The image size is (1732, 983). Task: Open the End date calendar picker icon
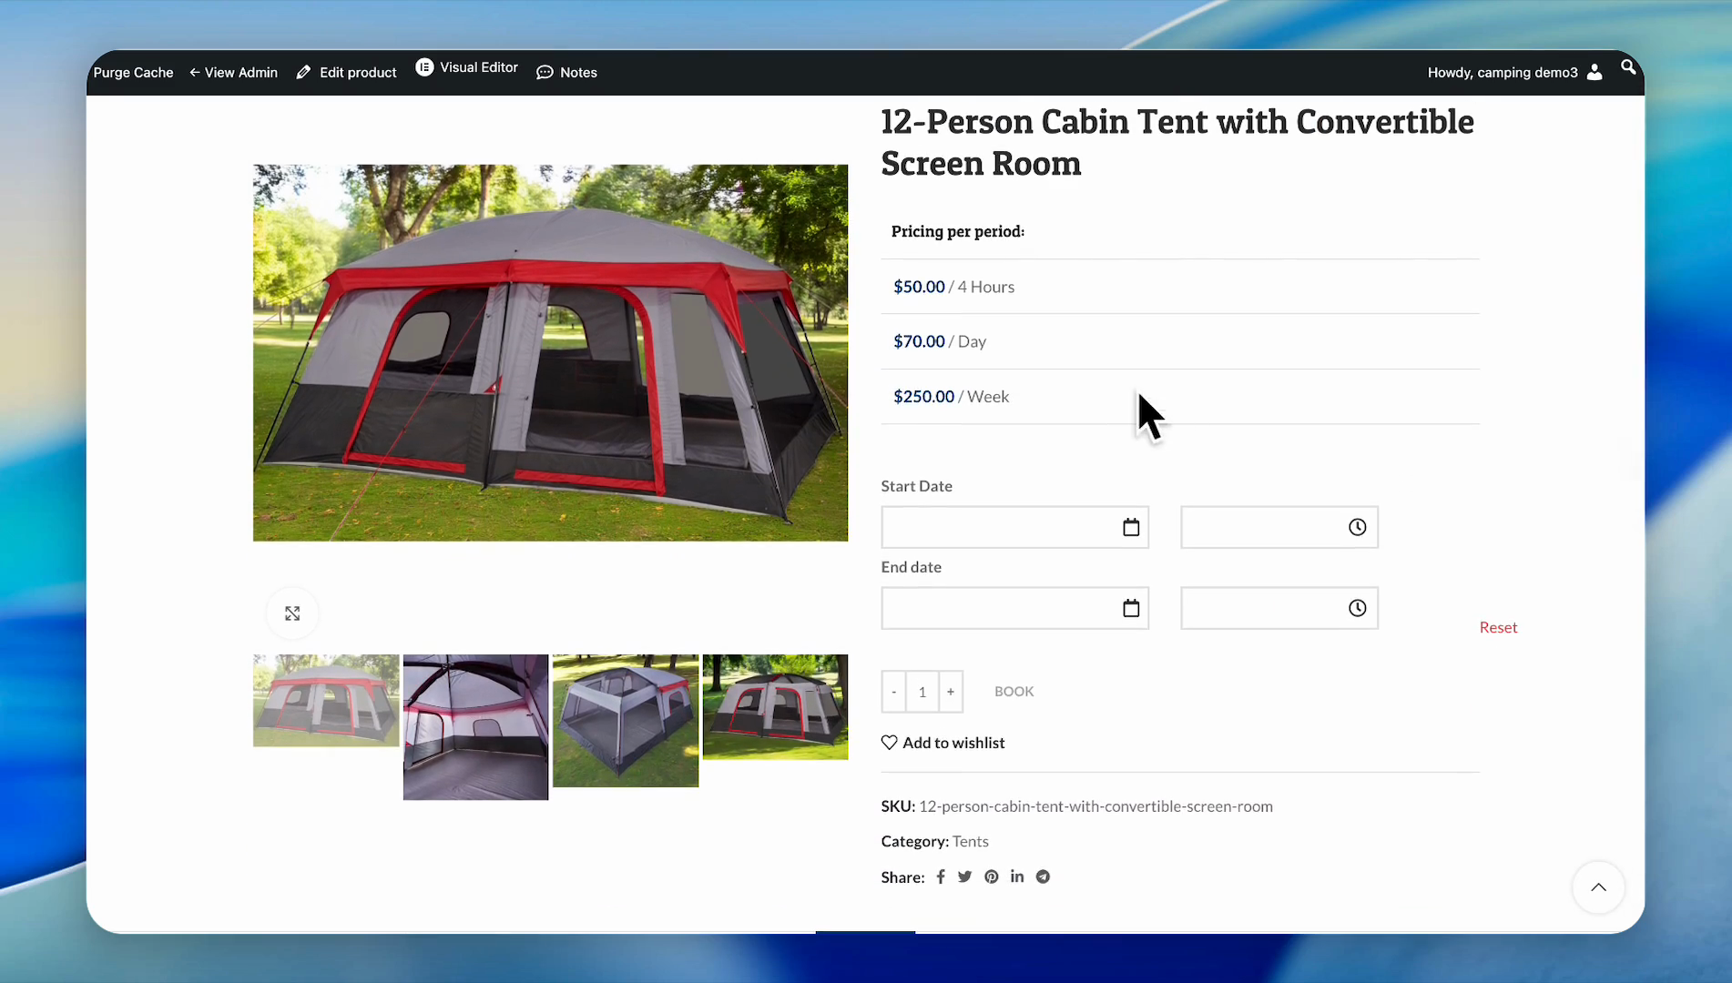pyautogui.click(x=1130, y=609)
